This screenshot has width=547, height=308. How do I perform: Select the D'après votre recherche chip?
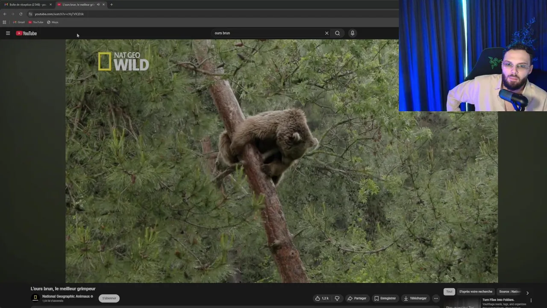pyautogui.click(x=476, y=292)
